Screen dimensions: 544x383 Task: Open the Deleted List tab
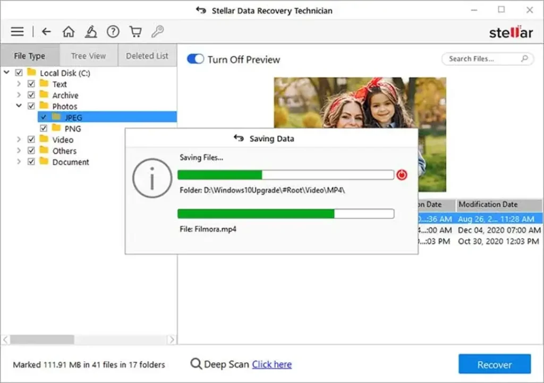pos(147,55)
